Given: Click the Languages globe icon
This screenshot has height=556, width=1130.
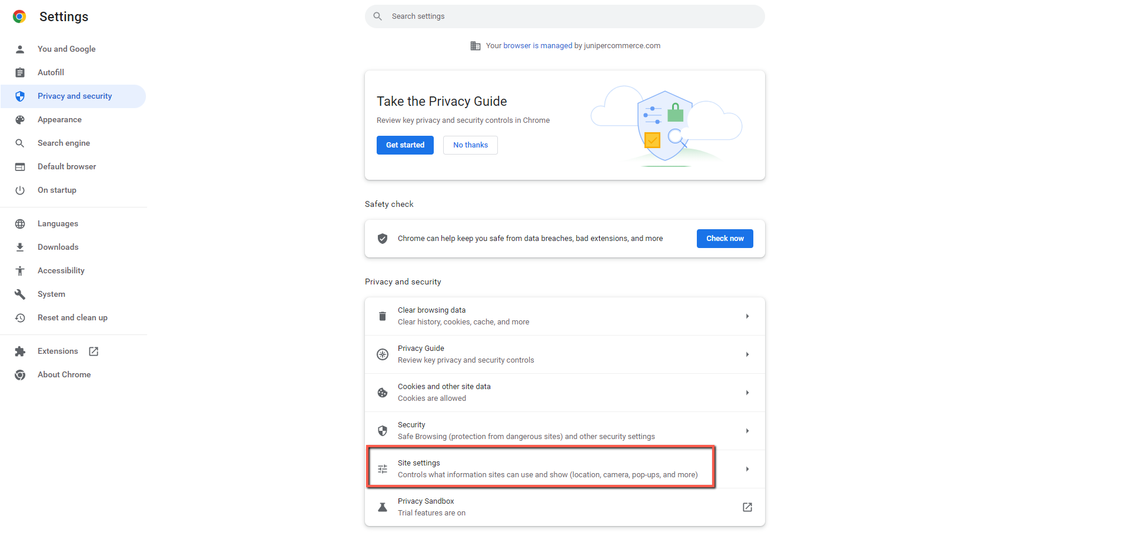Looking at the screenshot, I should [20, 224].
